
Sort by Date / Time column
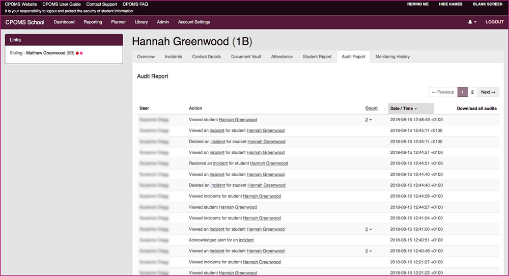[x=411, y=108]
